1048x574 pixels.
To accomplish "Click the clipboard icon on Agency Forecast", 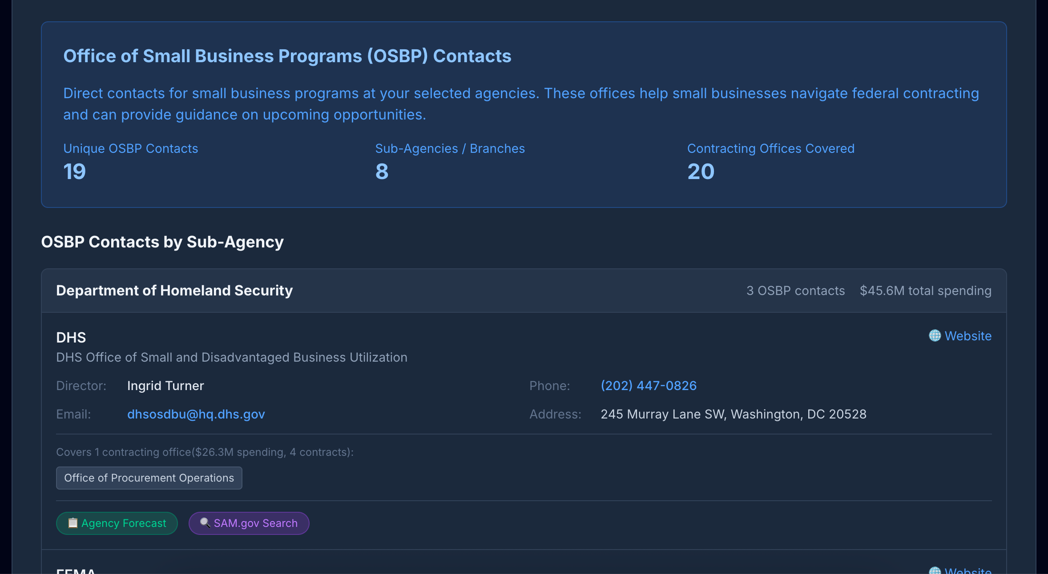I will pyautogui.click(x=73, y=523).
